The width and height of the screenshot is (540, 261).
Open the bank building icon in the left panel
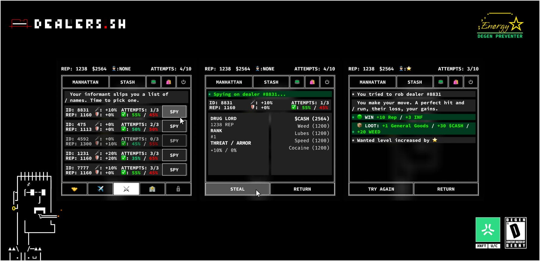[x=152, y=189]
